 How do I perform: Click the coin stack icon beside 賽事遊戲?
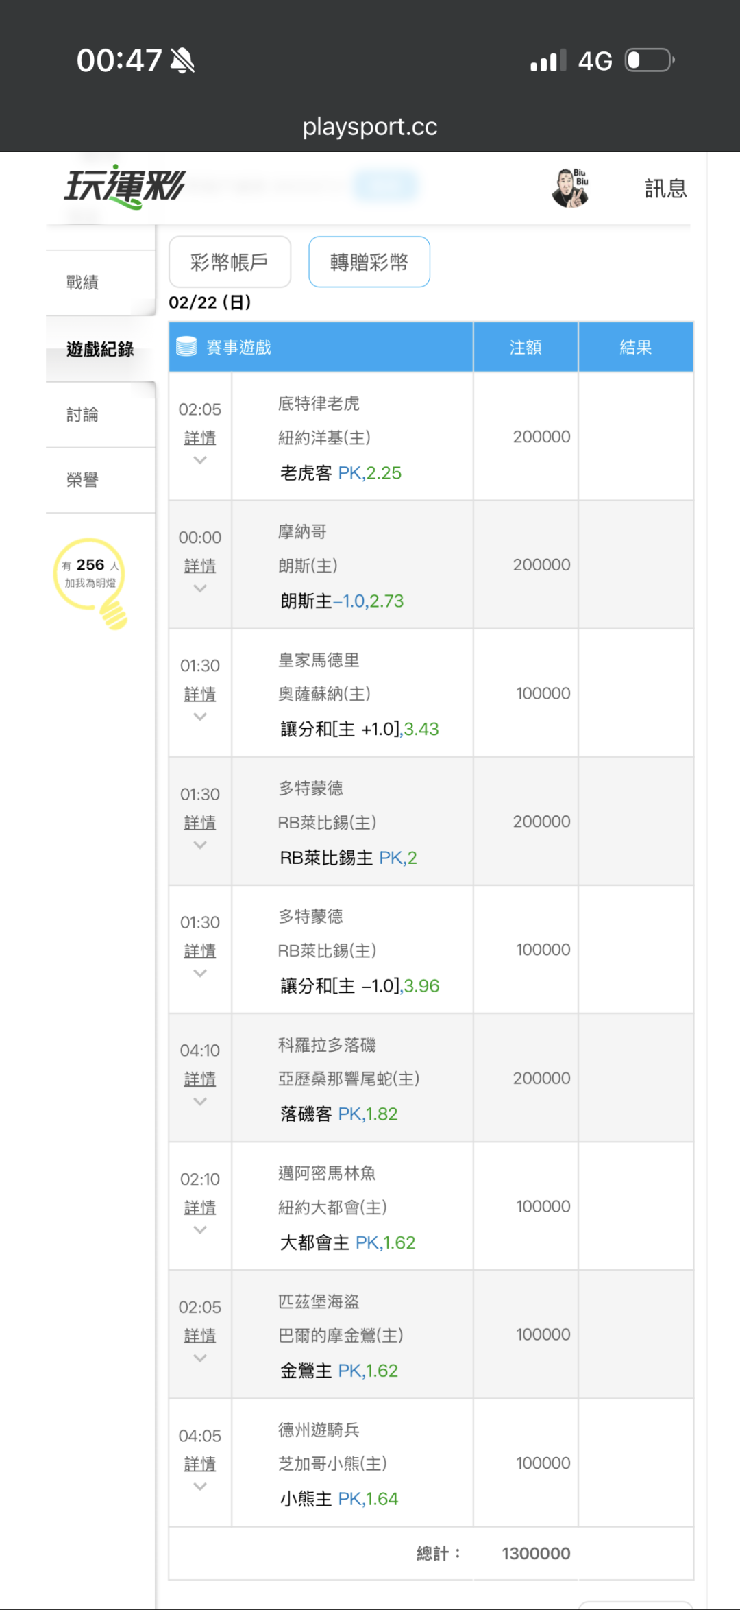click(x=186, y=347)
